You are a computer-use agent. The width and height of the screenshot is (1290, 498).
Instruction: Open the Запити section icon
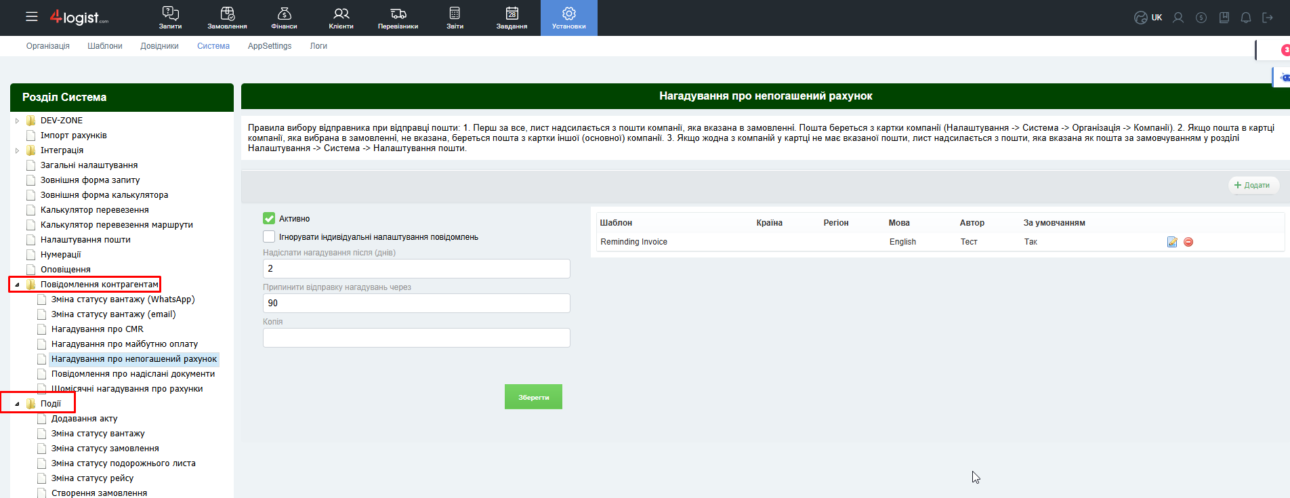click(170, 14)
